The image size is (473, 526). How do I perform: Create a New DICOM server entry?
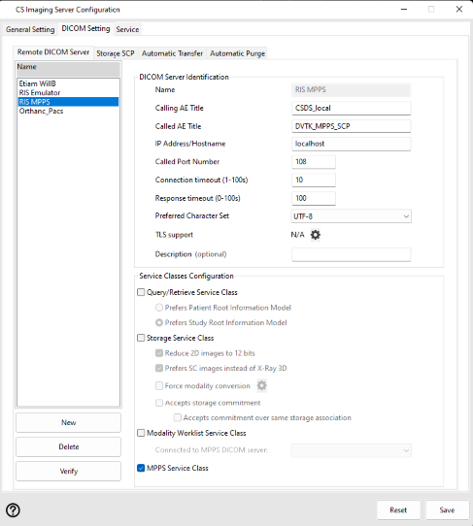click(69, 422)
